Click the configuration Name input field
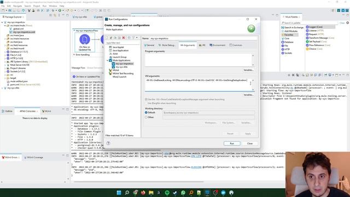 coord(203,38)
